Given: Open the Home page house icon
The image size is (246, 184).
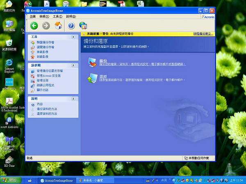Looking at the screenshot, I should (58, 25).
